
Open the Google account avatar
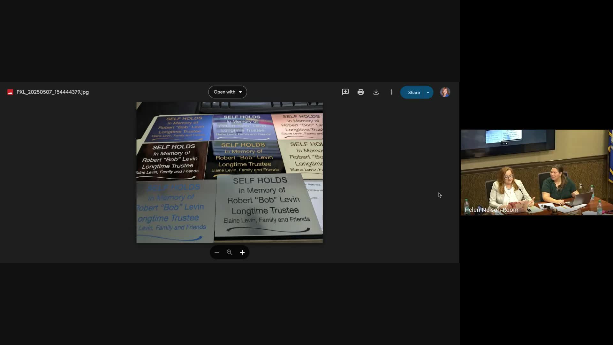445,92
